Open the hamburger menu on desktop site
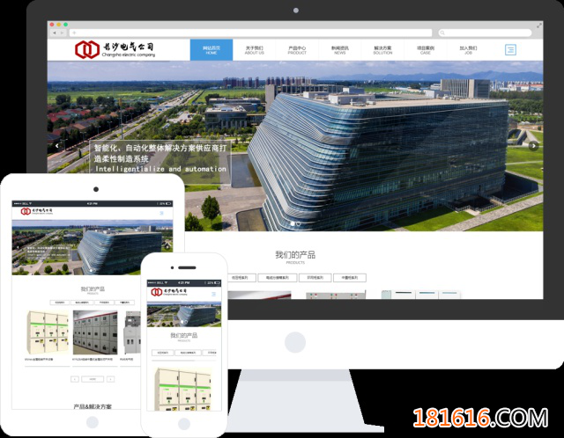The width and height of the screenshot is (564, 438). click(x=510, y=50)
